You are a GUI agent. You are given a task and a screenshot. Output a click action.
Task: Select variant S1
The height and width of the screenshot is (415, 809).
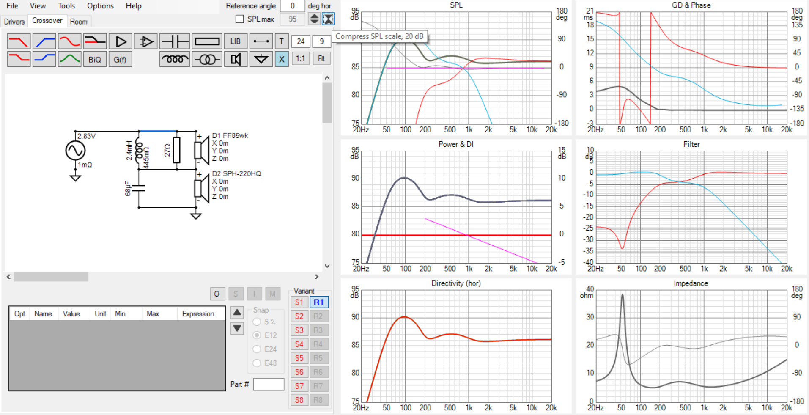click(299, 302)
